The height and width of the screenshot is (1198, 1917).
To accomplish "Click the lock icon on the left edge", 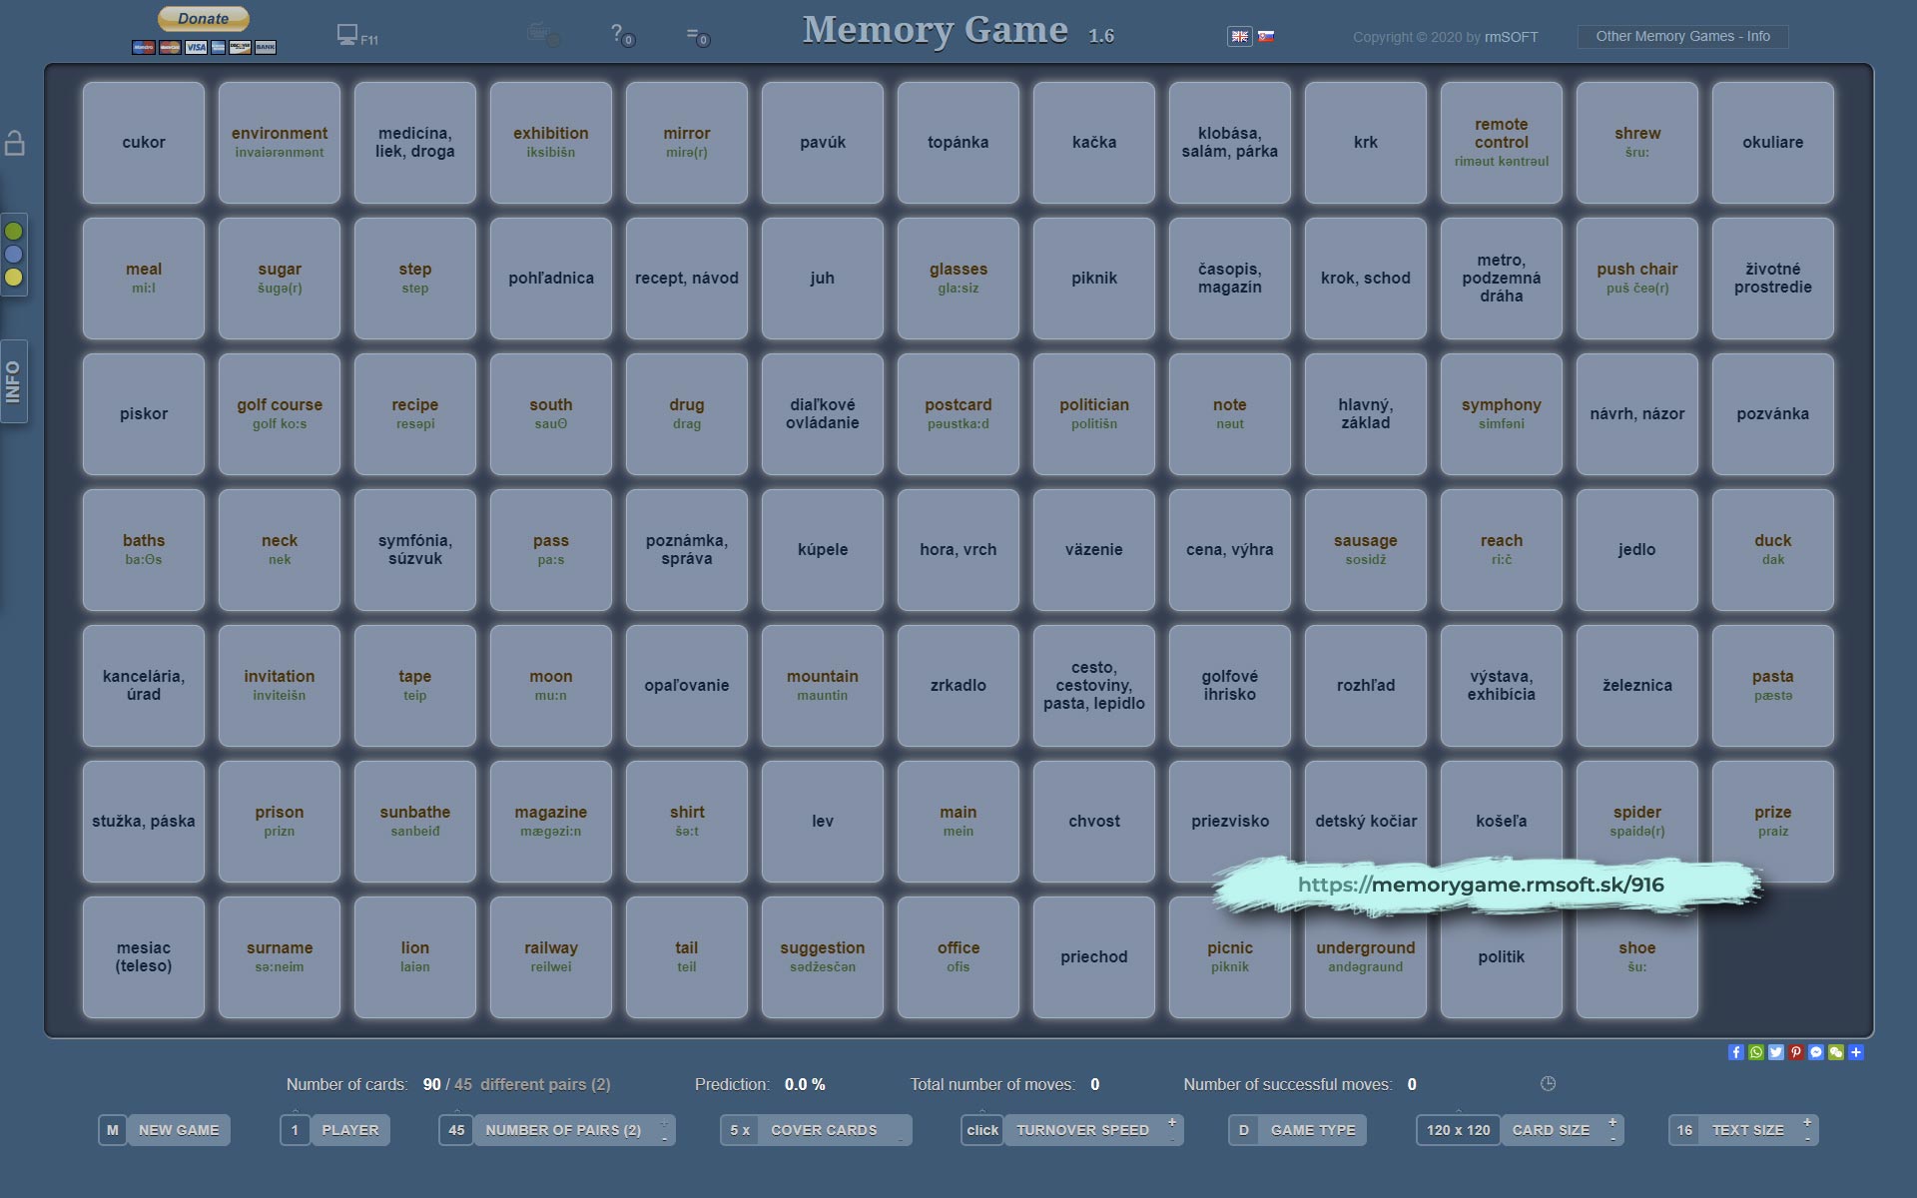I will 15,143.
